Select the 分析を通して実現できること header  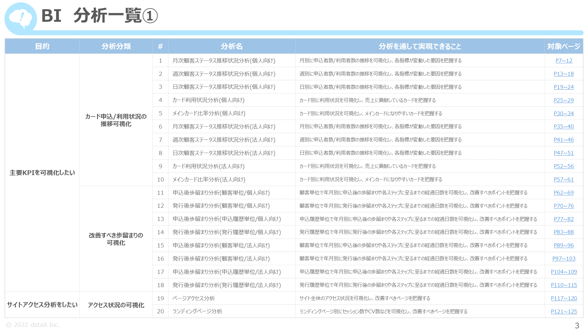[x=420, y=46]
